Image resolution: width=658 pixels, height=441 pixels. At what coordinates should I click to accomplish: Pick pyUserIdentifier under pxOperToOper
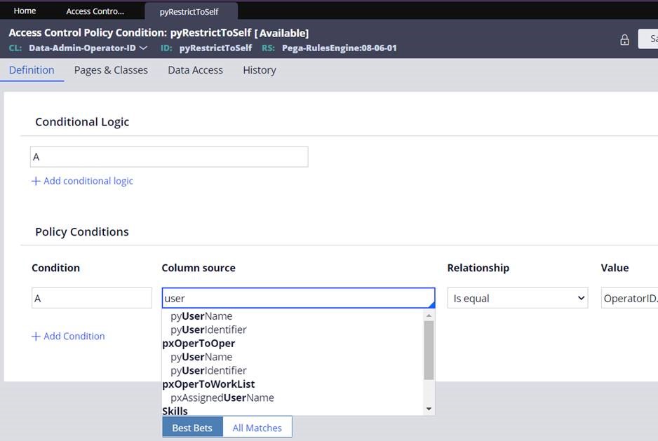point(208,370)
